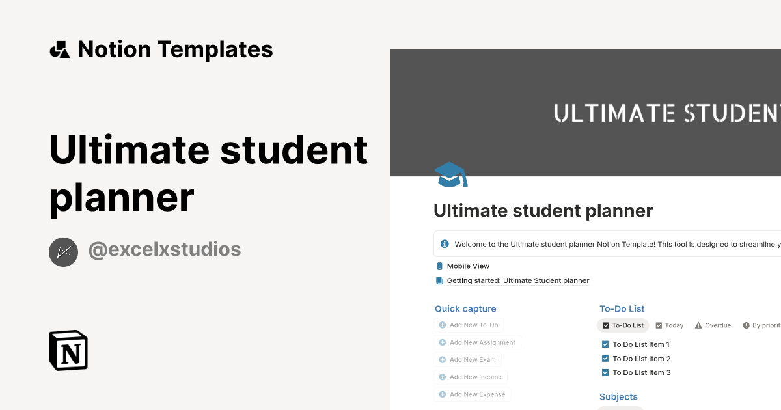
Task: Click the phone icon beside Mobile View
Action: pos(439,266)
